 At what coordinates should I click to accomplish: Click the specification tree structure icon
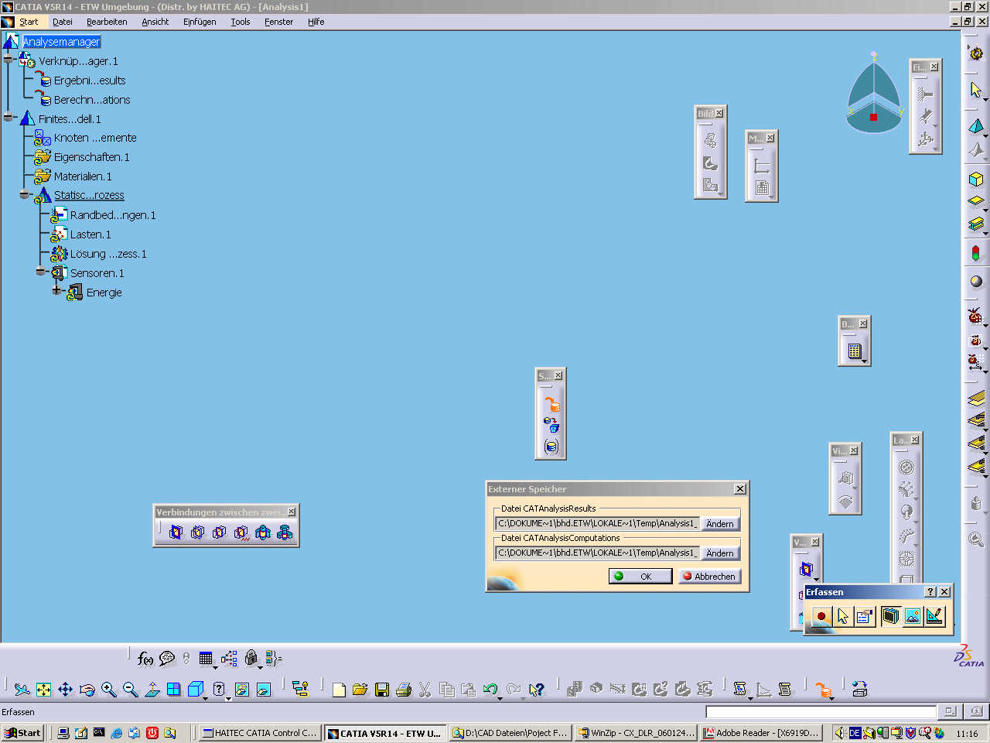pos(301,689)
